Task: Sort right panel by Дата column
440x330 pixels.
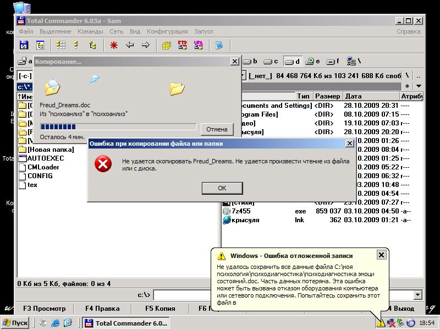Action: [x=371, y=96]
